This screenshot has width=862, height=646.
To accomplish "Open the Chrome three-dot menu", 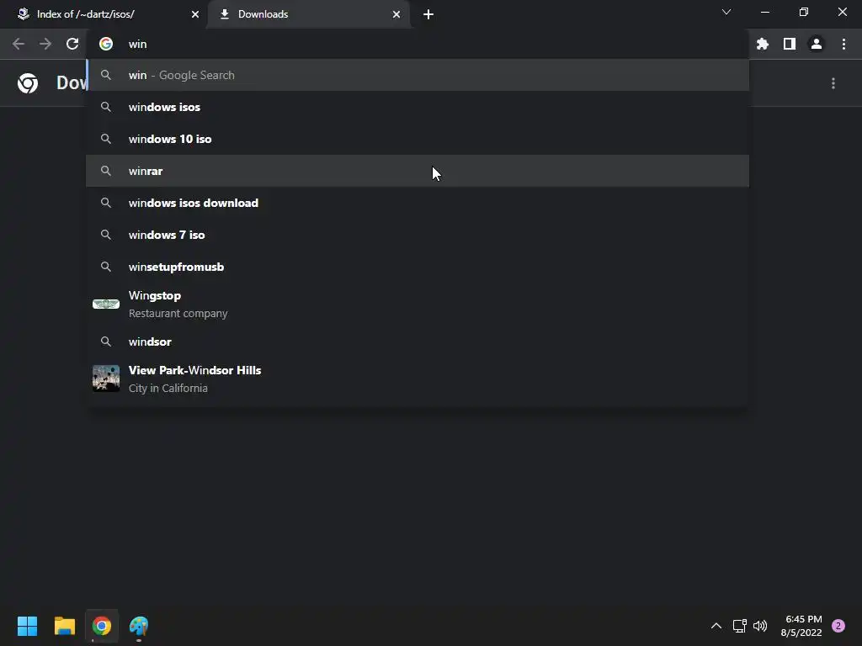I will (843, 44).
